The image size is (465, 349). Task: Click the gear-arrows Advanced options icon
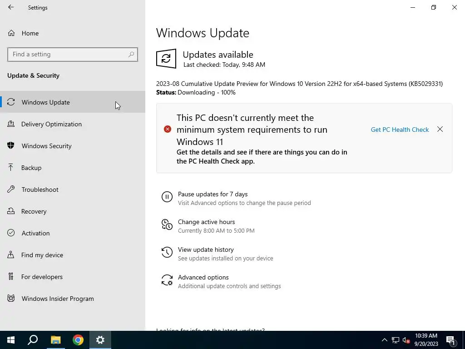point(167,280)
